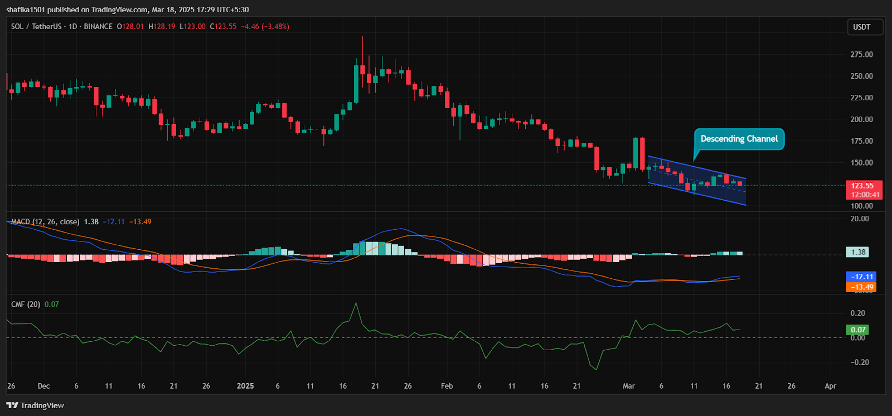Select the MACD (12, 26, close) indicator legend

45,222
